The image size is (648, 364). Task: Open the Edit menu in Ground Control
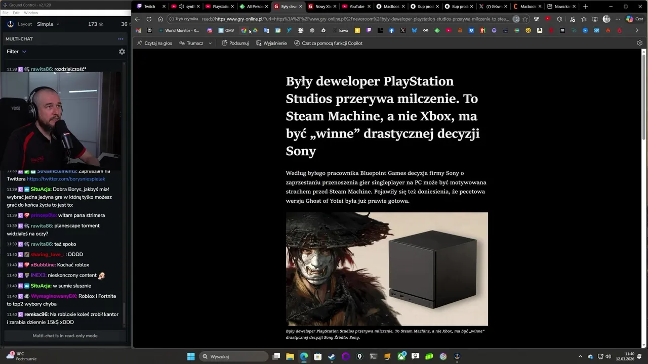pyautogui.click(x=16, y=13)
